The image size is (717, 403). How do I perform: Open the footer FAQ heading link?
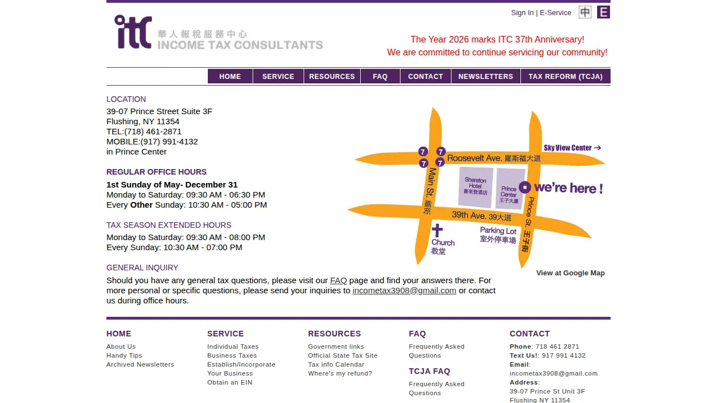coord(417,334)
